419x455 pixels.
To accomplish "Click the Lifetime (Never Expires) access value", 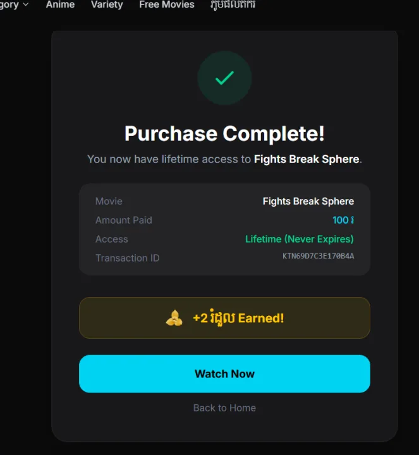I will click(x=299, y=239).
